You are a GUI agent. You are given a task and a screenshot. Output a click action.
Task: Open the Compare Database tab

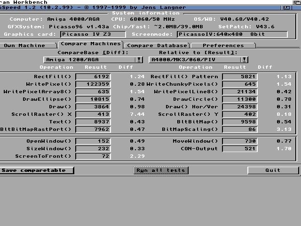click(157, 46)
